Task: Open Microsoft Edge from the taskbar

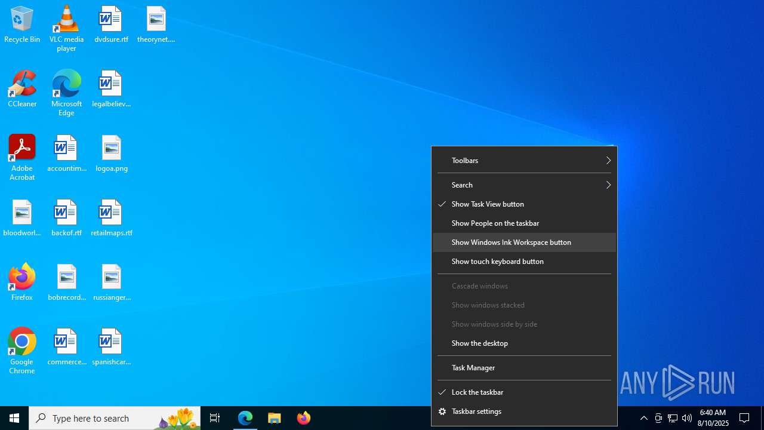Action: [x=245, y=418]
